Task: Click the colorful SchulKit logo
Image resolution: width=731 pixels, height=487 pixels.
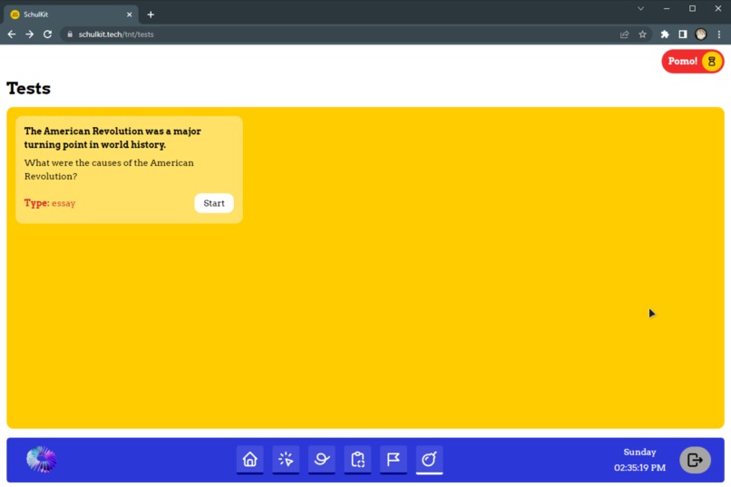Action: (x=42, y=460)
